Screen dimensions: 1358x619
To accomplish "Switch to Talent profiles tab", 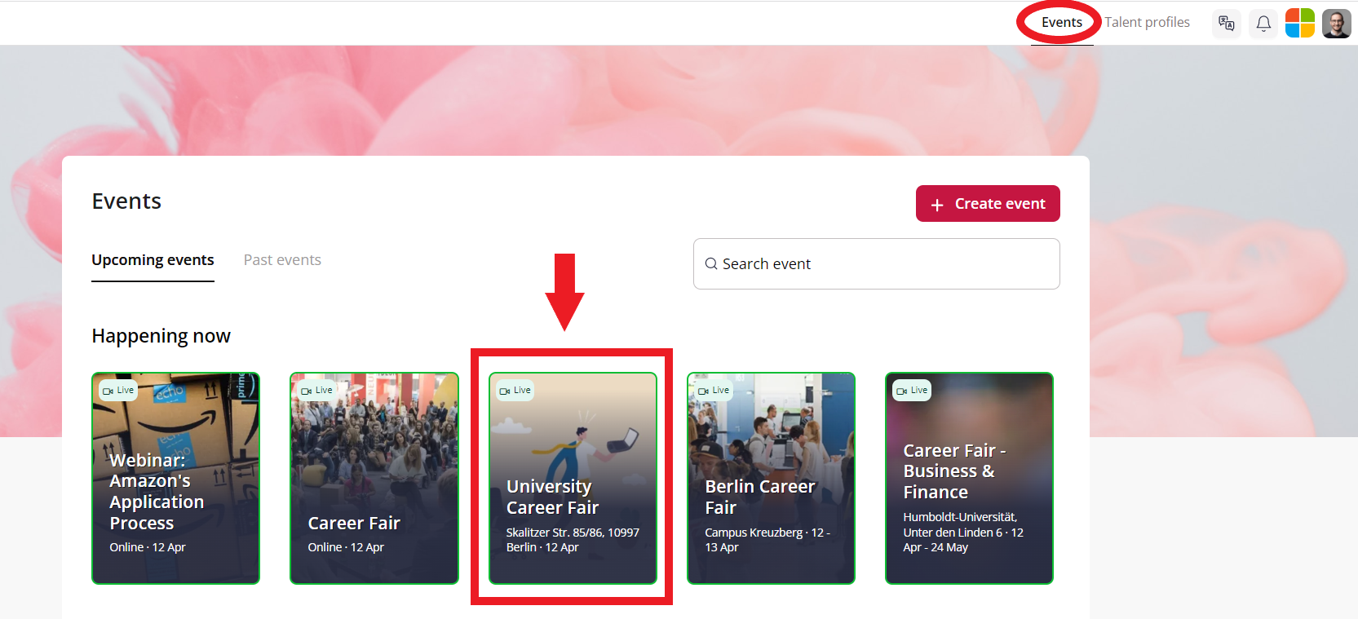I will (x=1147, y=23).
